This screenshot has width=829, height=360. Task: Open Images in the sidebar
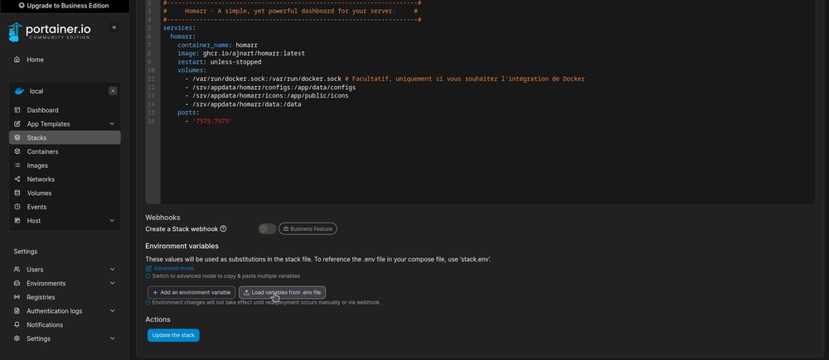coord(65,166)
